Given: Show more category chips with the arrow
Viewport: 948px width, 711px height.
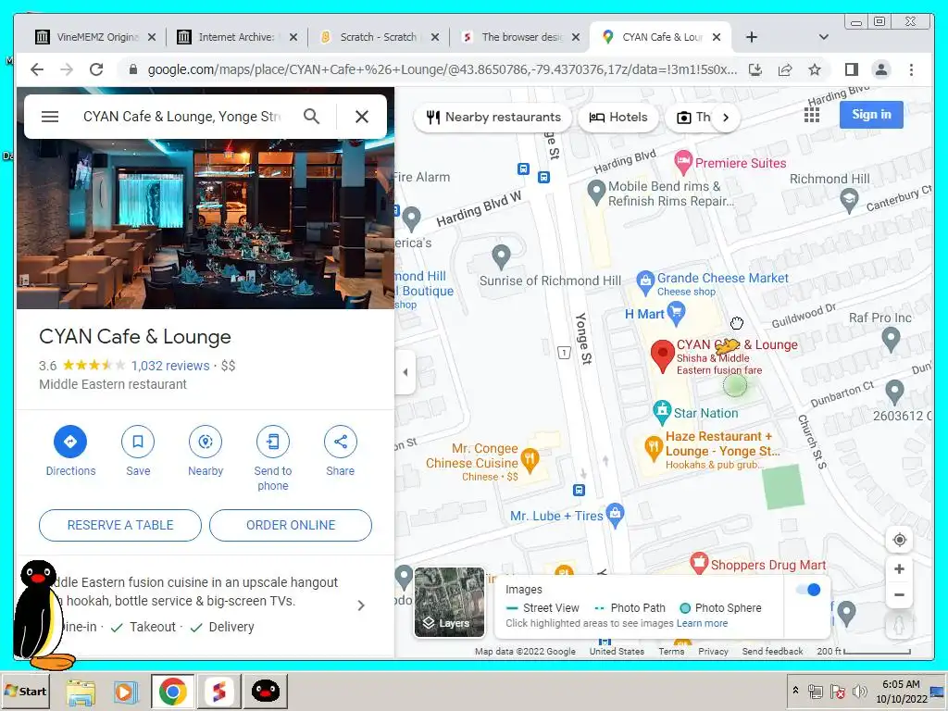Looking at the screenshot, I should click(726, 118).
